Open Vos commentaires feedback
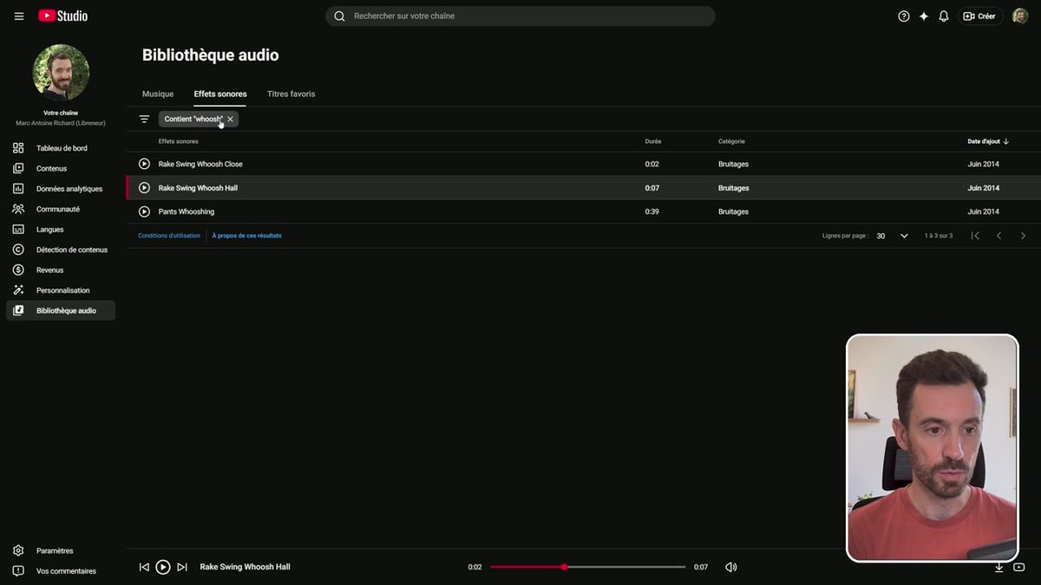 coord(61,571)
